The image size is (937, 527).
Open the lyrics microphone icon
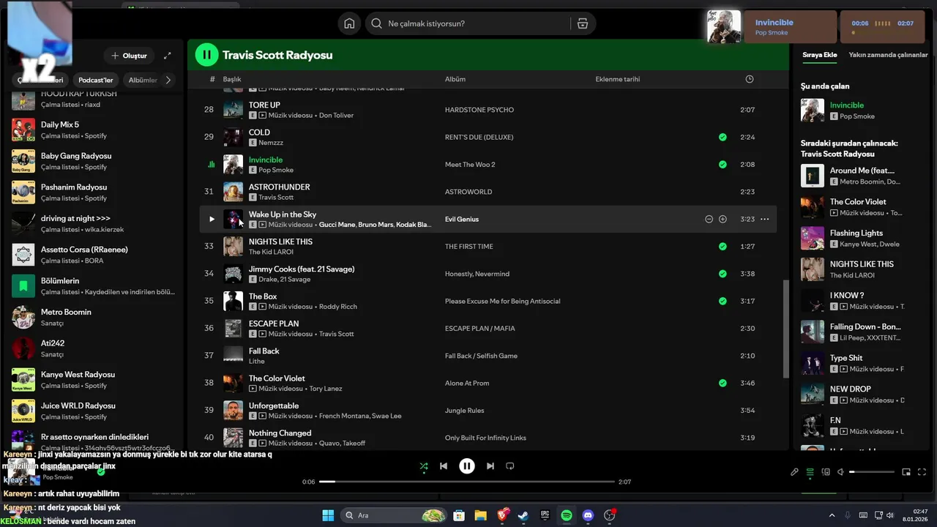coord(794,472)
